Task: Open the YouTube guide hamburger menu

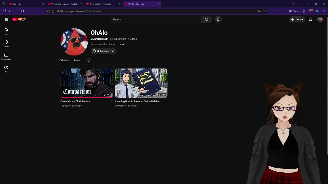Action: pyautogui.click(x=6, y=19)
